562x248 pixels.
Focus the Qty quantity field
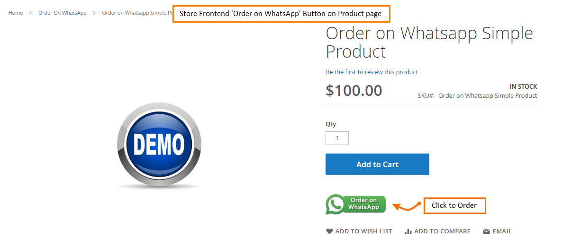[x=337, y=138]
